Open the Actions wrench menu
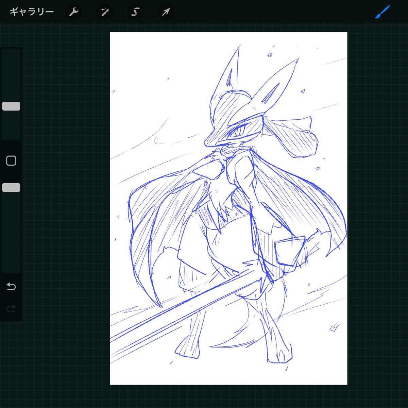 pos(74,12)
